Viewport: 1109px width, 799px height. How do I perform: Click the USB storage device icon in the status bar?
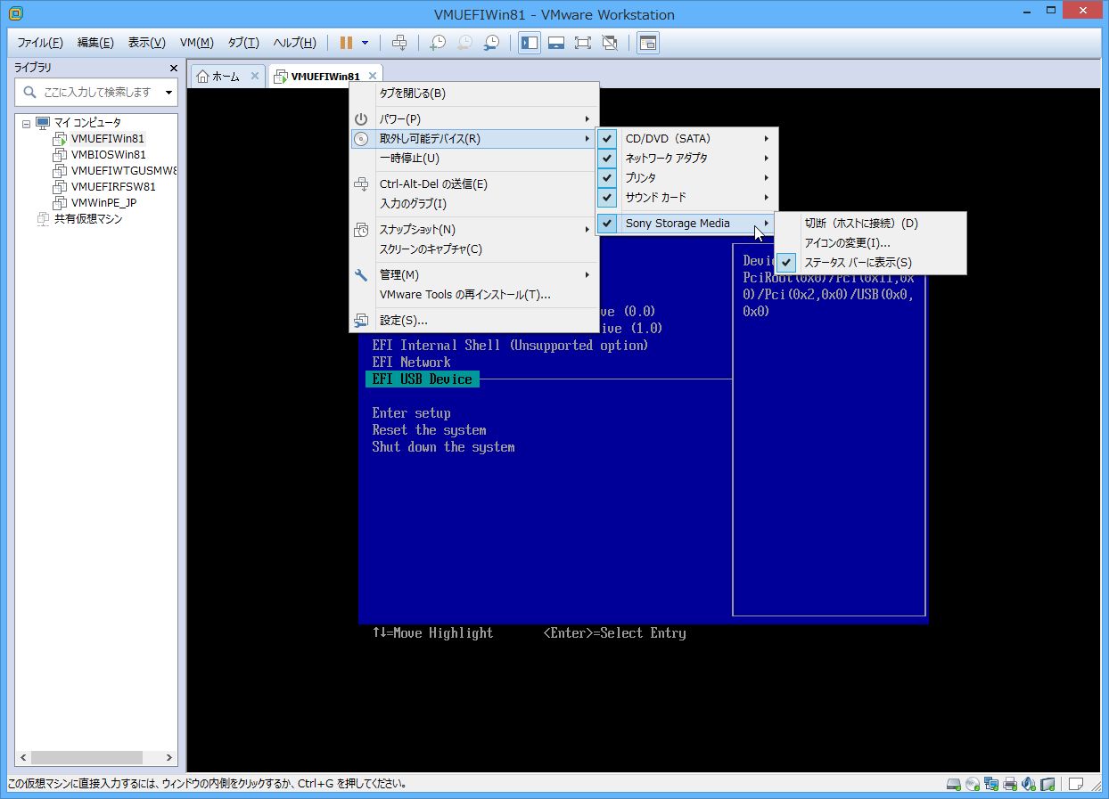[1047, 785]
